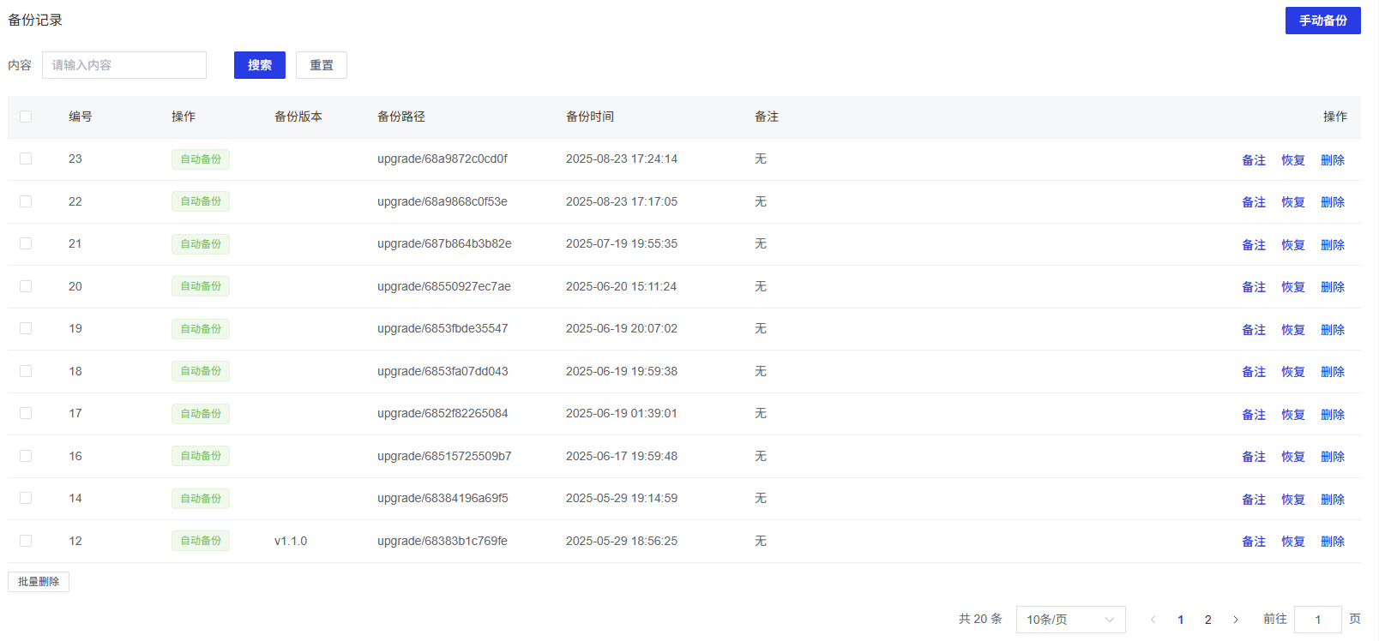Click the 手动备份 button
1379x641 pixels.
click(1322, 21)
